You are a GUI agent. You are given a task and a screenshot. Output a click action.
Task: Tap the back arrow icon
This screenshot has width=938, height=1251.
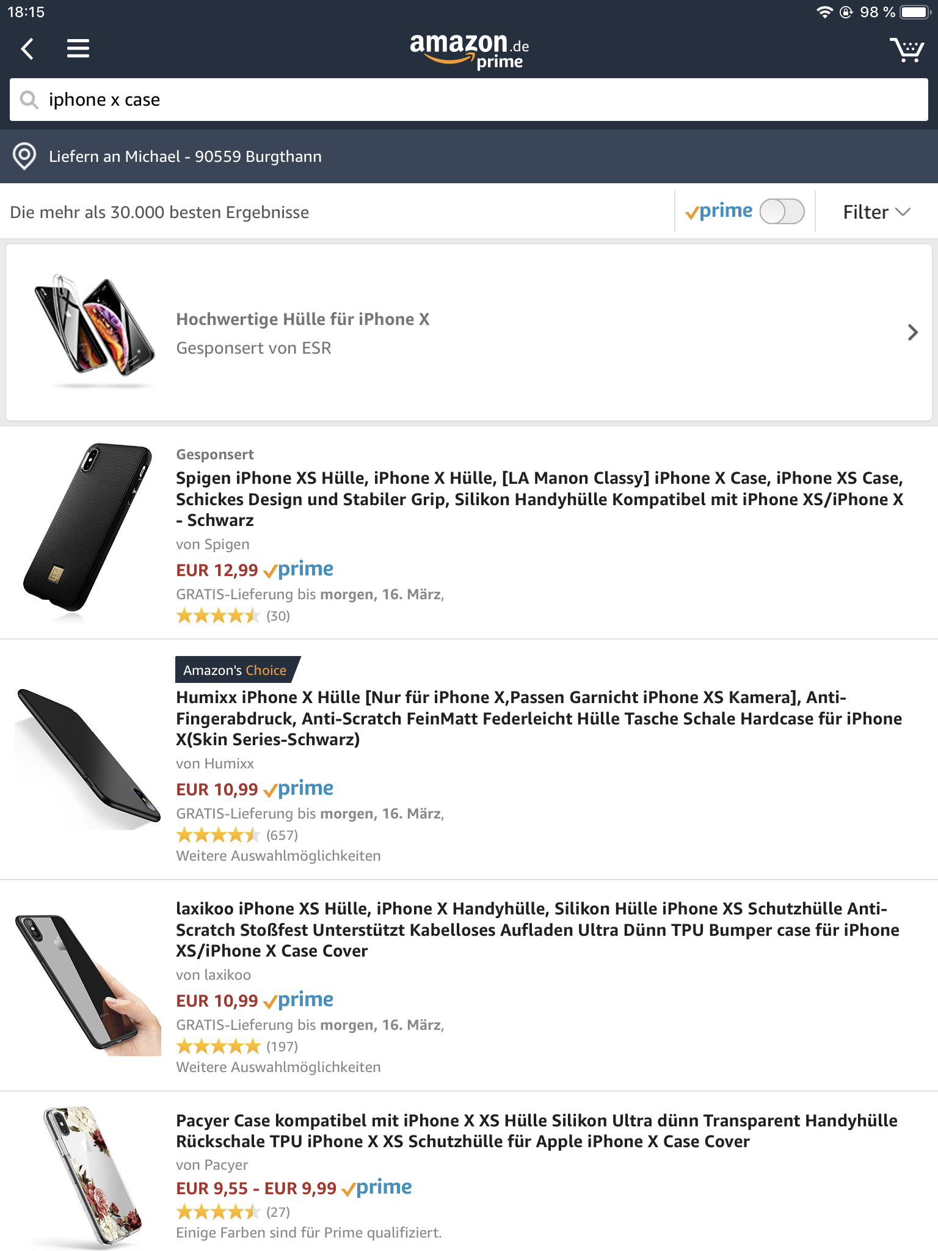click(27, 49)
